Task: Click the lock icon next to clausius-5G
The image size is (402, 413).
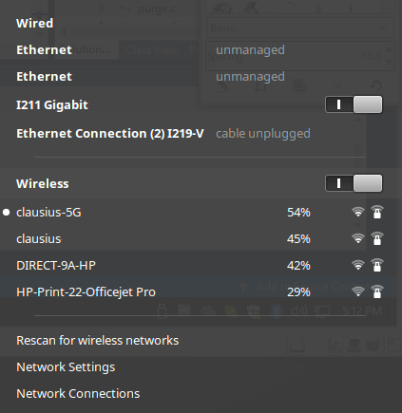Action: tap(377, 212)
